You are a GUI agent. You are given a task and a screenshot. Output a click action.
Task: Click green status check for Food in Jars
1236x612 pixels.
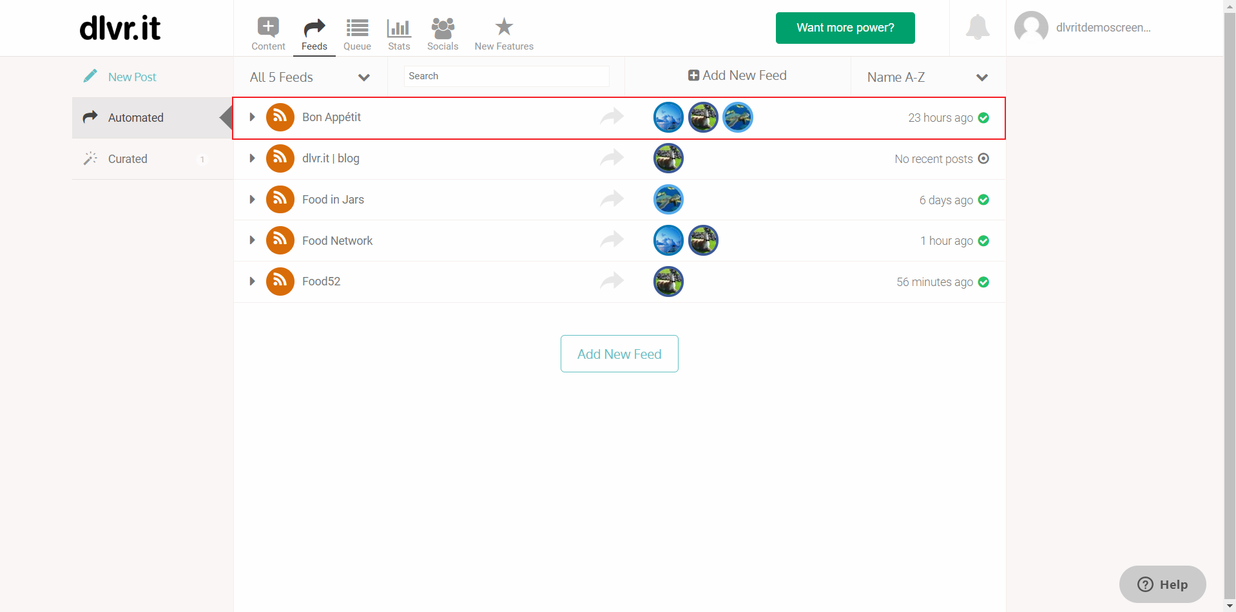983,200
